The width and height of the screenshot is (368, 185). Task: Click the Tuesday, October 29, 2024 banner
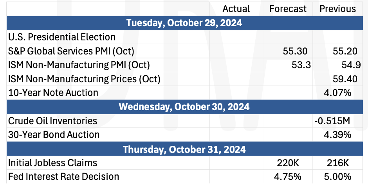(184, 23)
